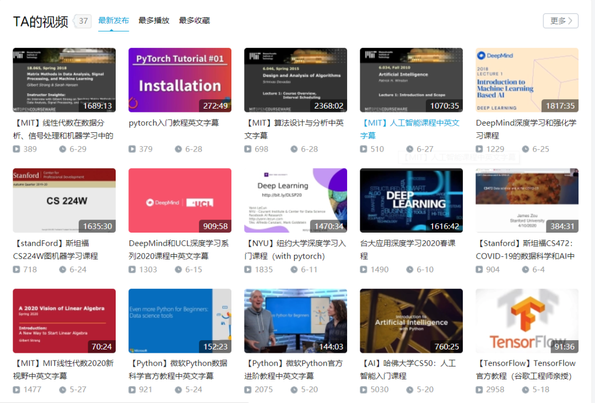This screenshot has width=595, height=403.
Task: Click the 1616:42 duration label
Action: (x=445, y=226)
